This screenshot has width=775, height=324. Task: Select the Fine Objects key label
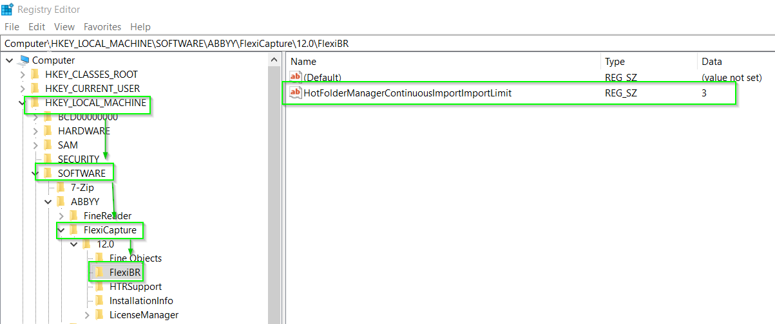[x=136, y=258]
